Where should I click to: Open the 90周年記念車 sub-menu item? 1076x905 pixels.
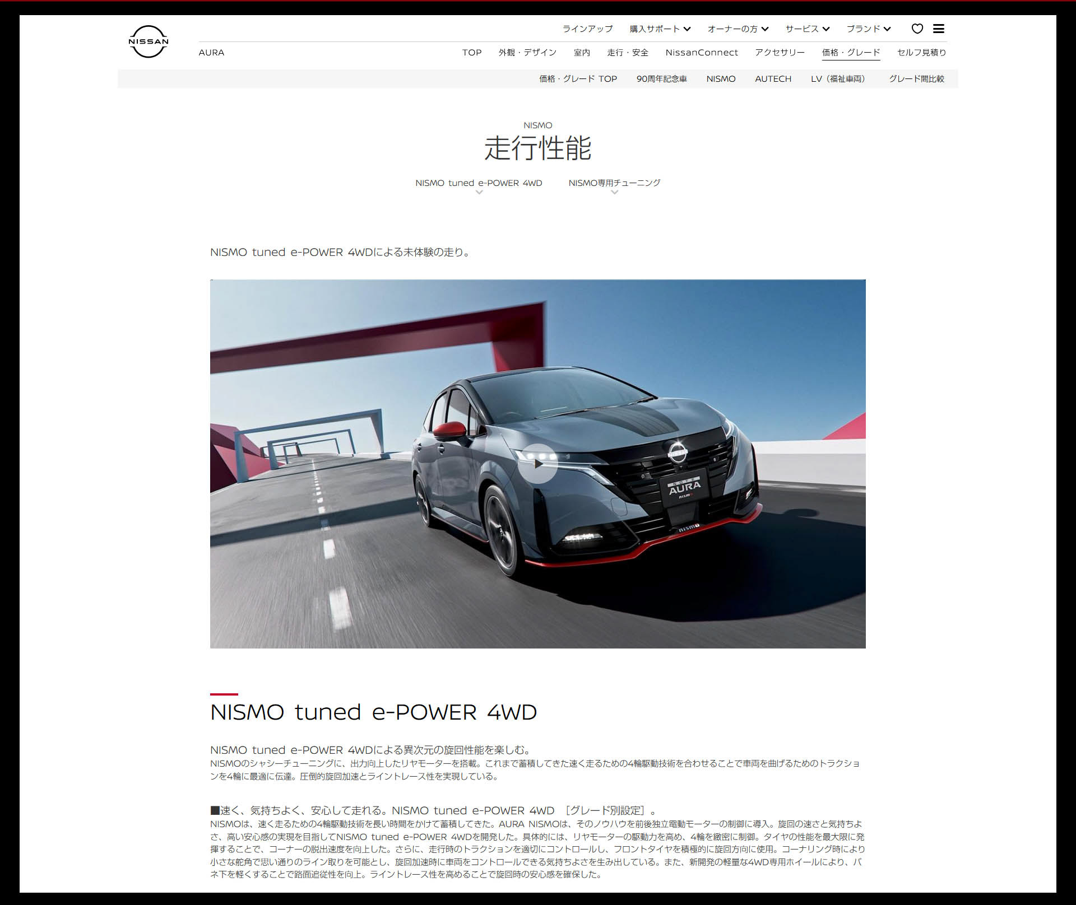pos(661,79)
